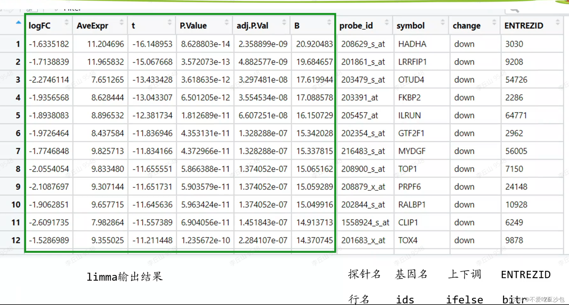
Task: Sort by adj.P.Val column arrows
Action: click(284, 22)
